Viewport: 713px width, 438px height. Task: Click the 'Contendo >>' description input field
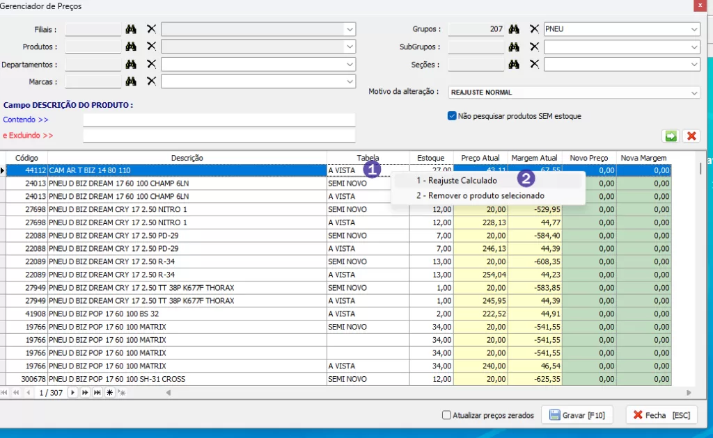coord(219,120)
